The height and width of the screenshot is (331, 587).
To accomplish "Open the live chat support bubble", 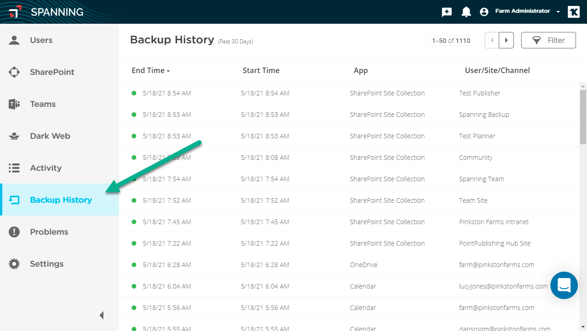I will [564, 285].
